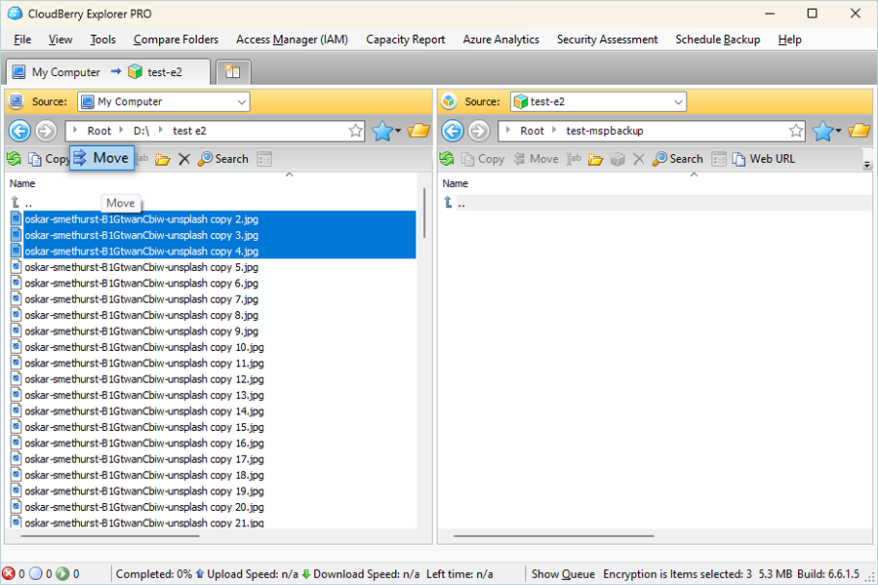The image size is (878, 585).
Task: Go up a folder in the left pane
Action: [21, 203]
